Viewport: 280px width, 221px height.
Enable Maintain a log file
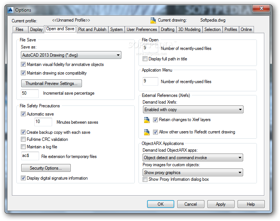23,147
